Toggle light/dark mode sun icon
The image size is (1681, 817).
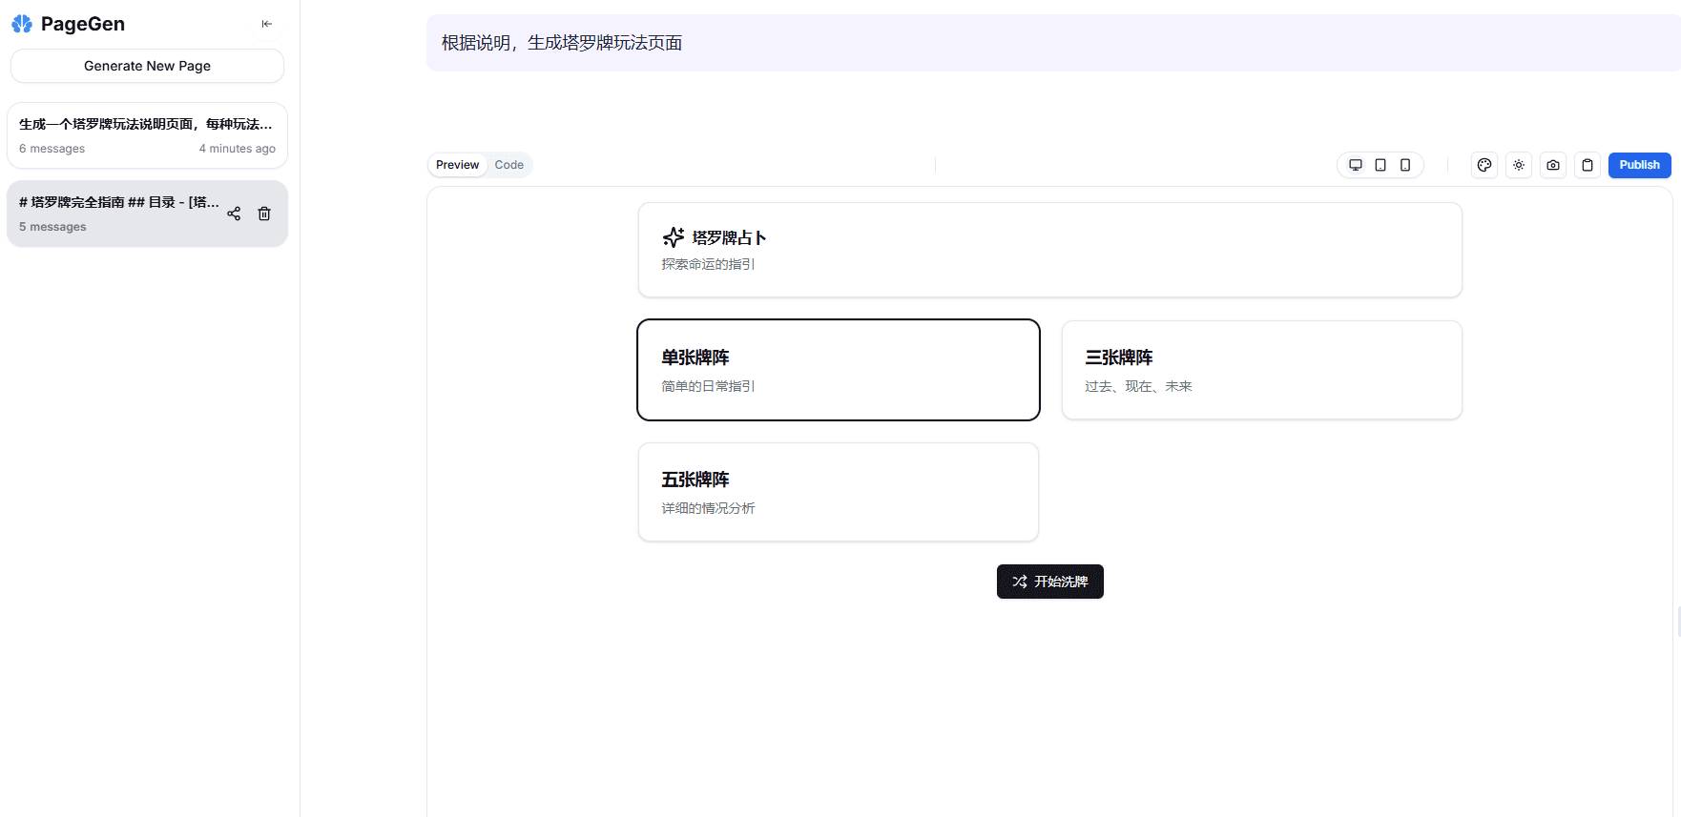pyautogui.click(x=1519, y=165)
